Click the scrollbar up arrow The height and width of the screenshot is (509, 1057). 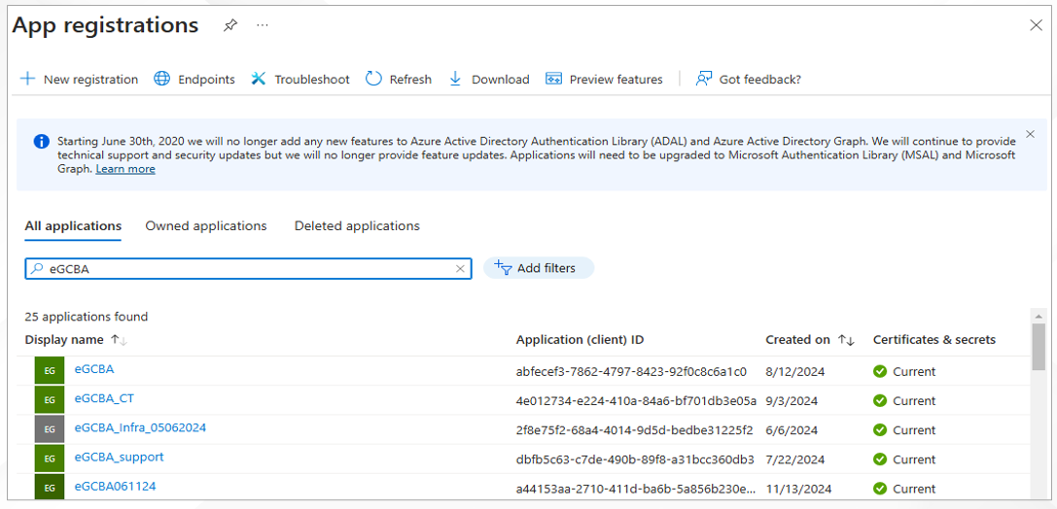[1039, 315]
